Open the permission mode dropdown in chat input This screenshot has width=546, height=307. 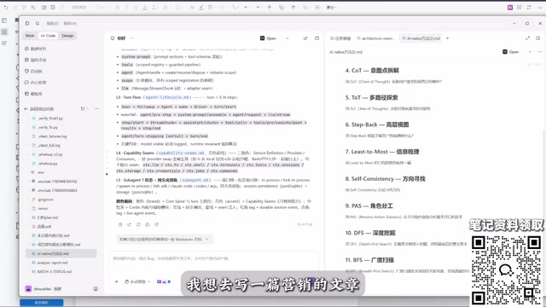click(x=137, y=281)
